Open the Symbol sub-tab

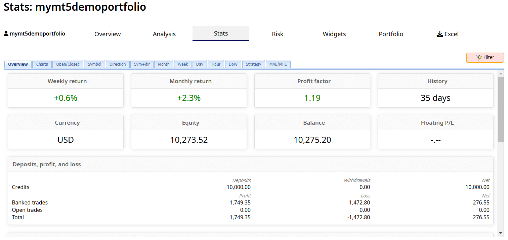coord(94,64)
